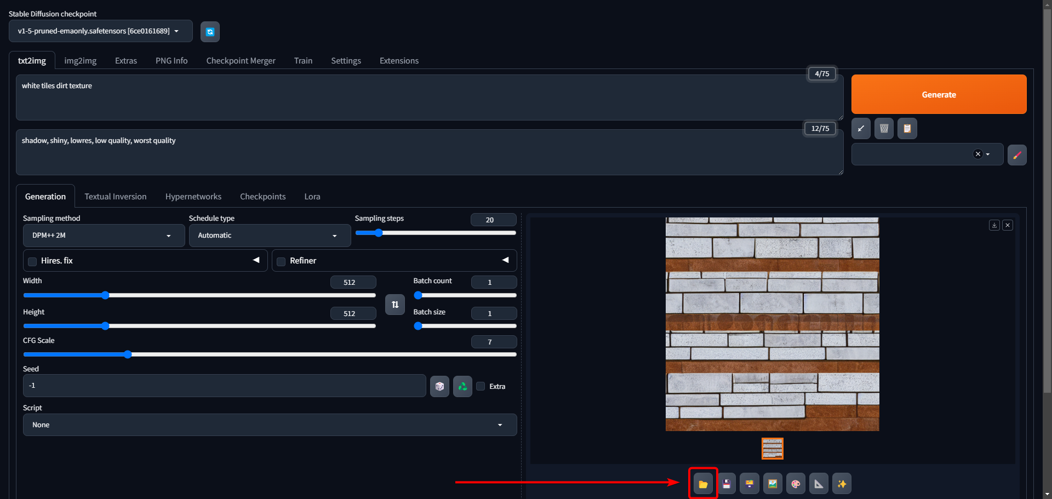
Task: Click the sparkles upscale icon
Action: point(842,484)
